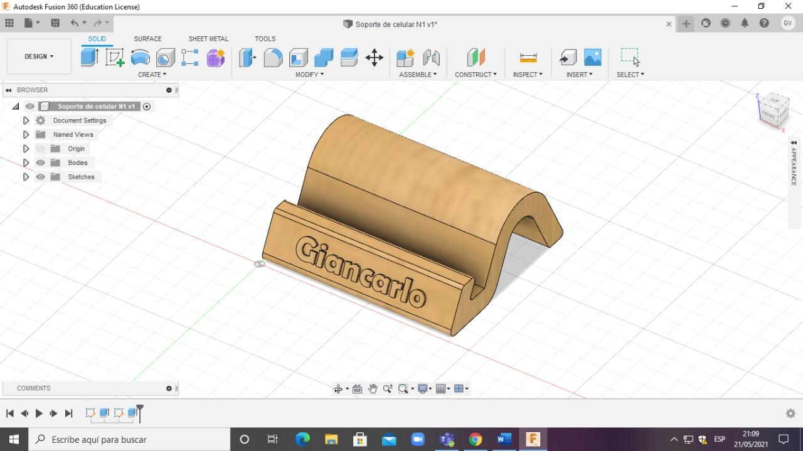803x451 pixels.
Task: Open the Derive tool with dashed box
Action: (x=190, y=58)
